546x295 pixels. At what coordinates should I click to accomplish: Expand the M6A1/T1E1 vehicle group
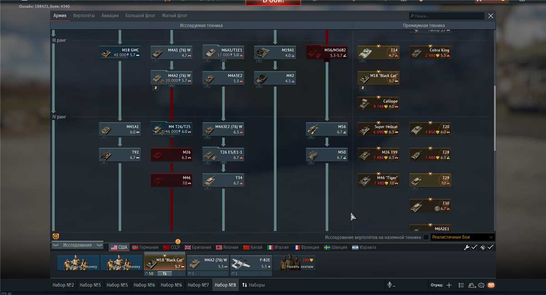click(x=223, y=52)
